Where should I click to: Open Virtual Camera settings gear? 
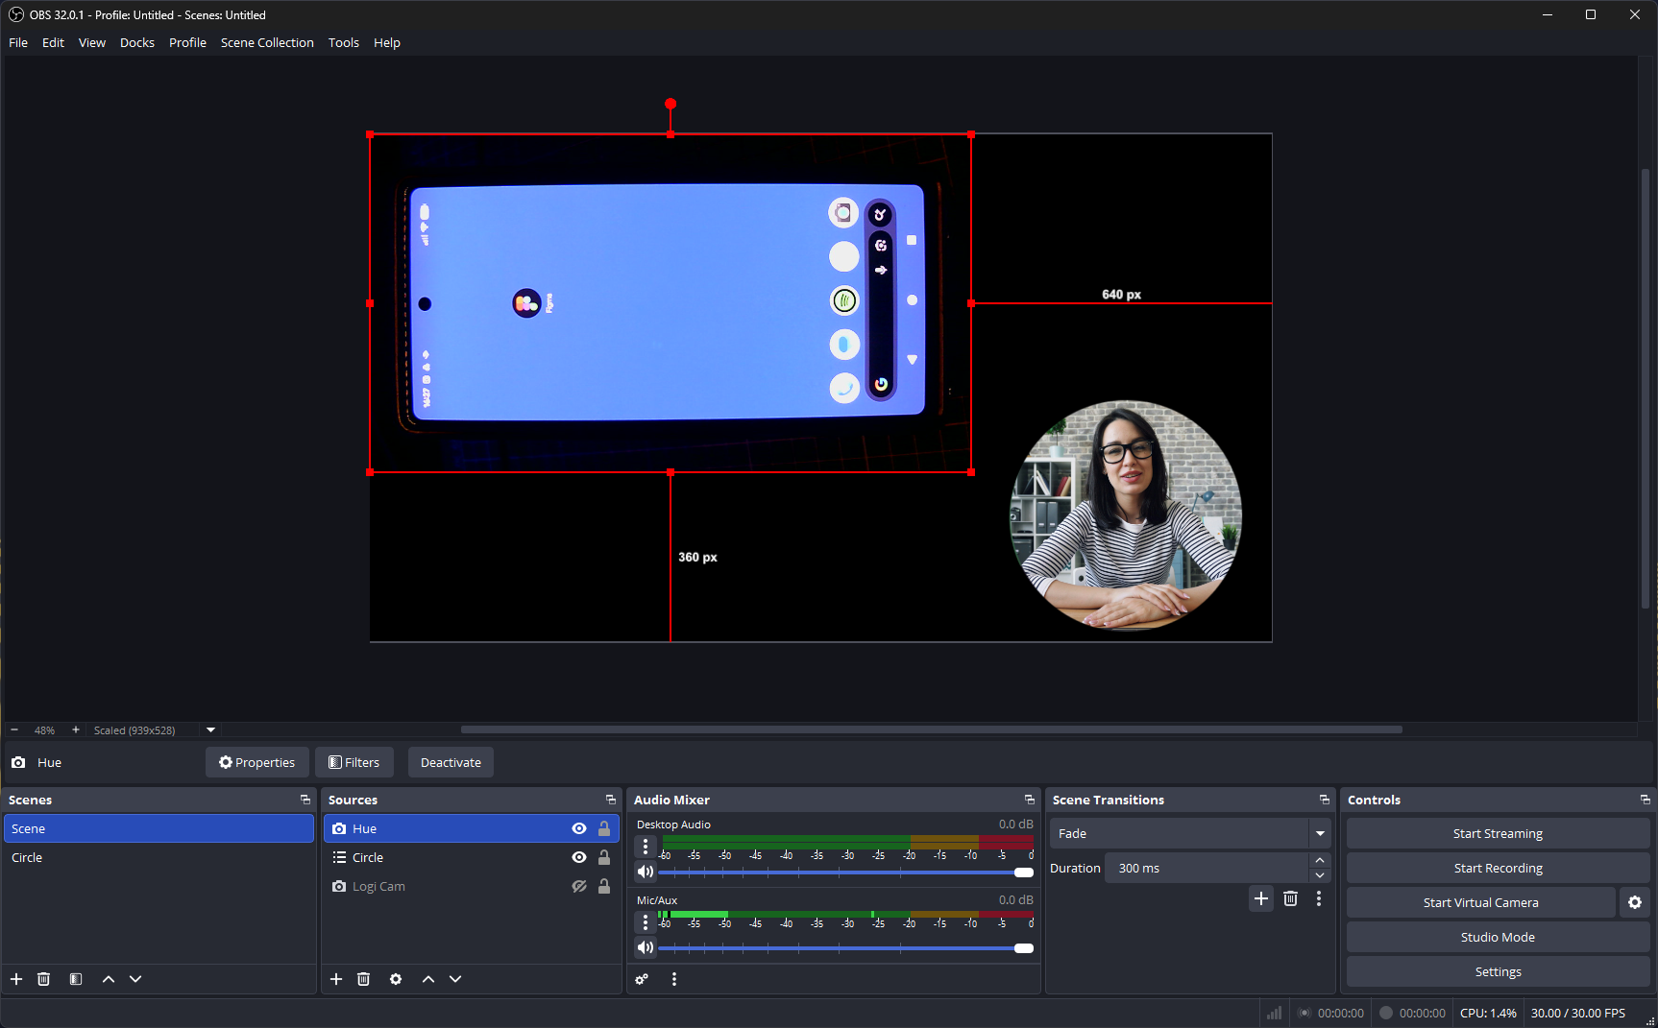[x=1634, y=902]
